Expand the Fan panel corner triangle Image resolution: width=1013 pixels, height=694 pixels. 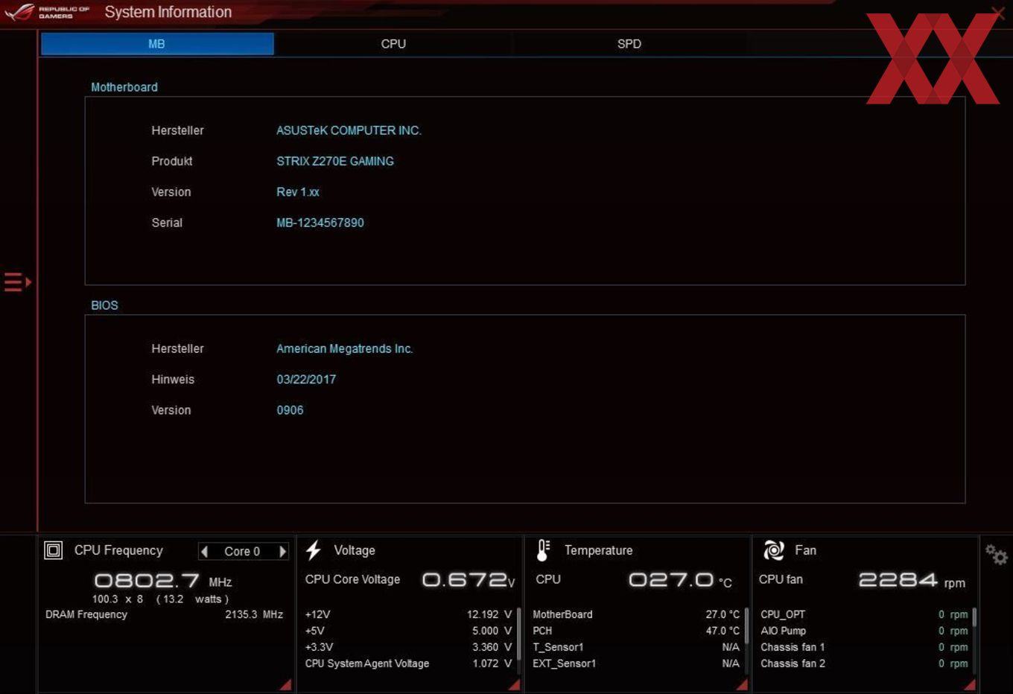[x=970, y=684]
